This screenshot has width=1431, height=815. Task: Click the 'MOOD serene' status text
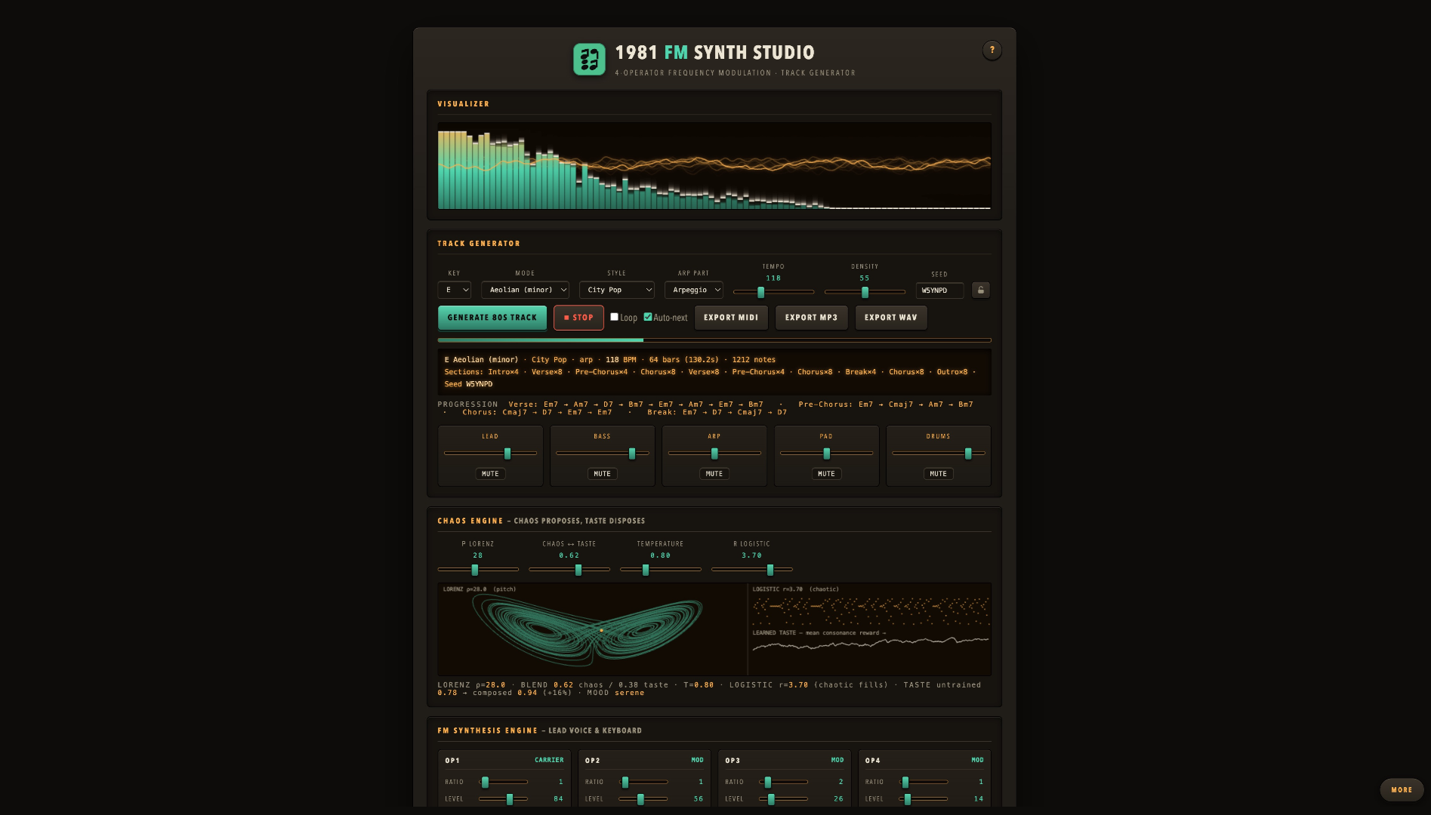pyautogui.click(x=615, y=693)
